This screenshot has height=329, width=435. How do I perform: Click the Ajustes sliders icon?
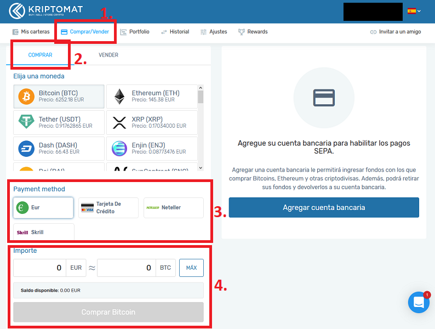(x=203, y=32)
